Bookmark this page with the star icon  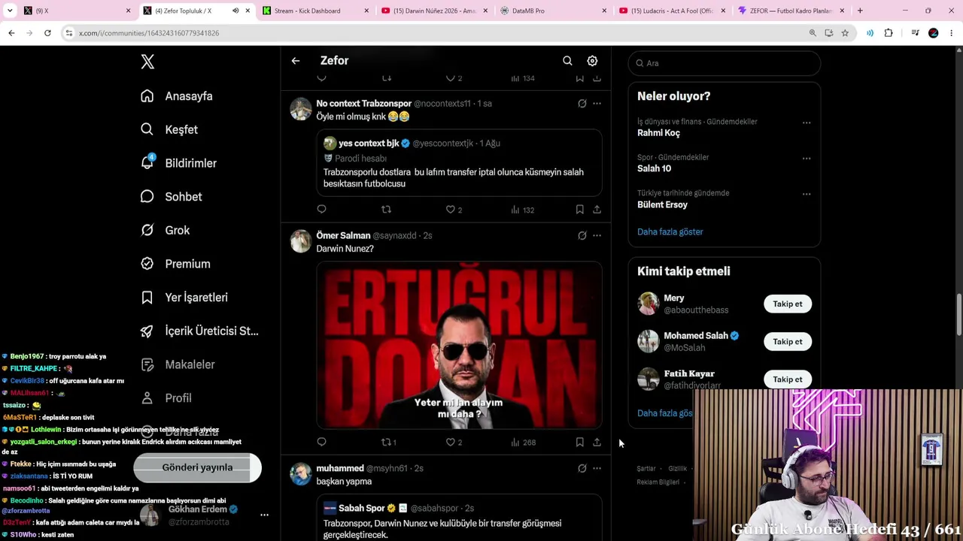coord(845,33)
